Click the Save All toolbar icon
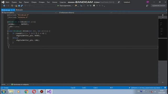Image resolution: width=168 pixels, height=94 pixels. (x=22, y=6)
